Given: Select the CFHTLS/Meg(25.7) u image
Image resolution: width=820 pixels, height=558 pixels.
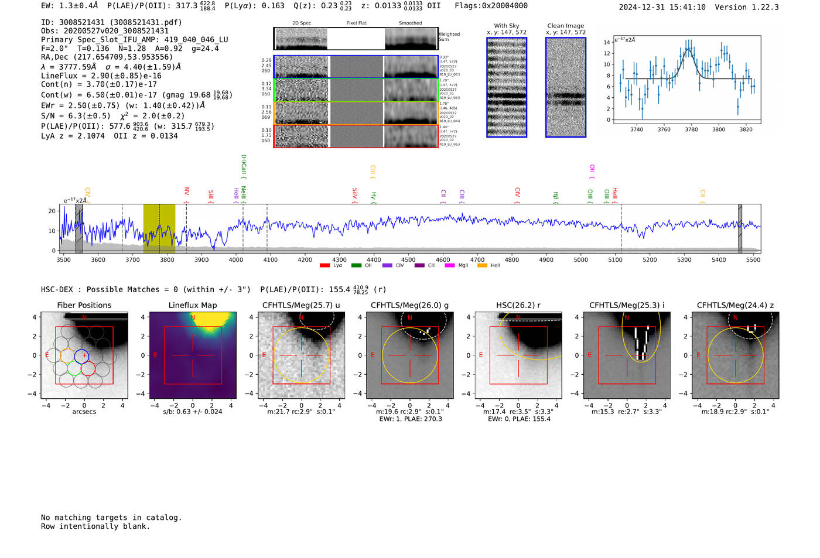Looking at the screenshot, I should [x=301, y=355].
